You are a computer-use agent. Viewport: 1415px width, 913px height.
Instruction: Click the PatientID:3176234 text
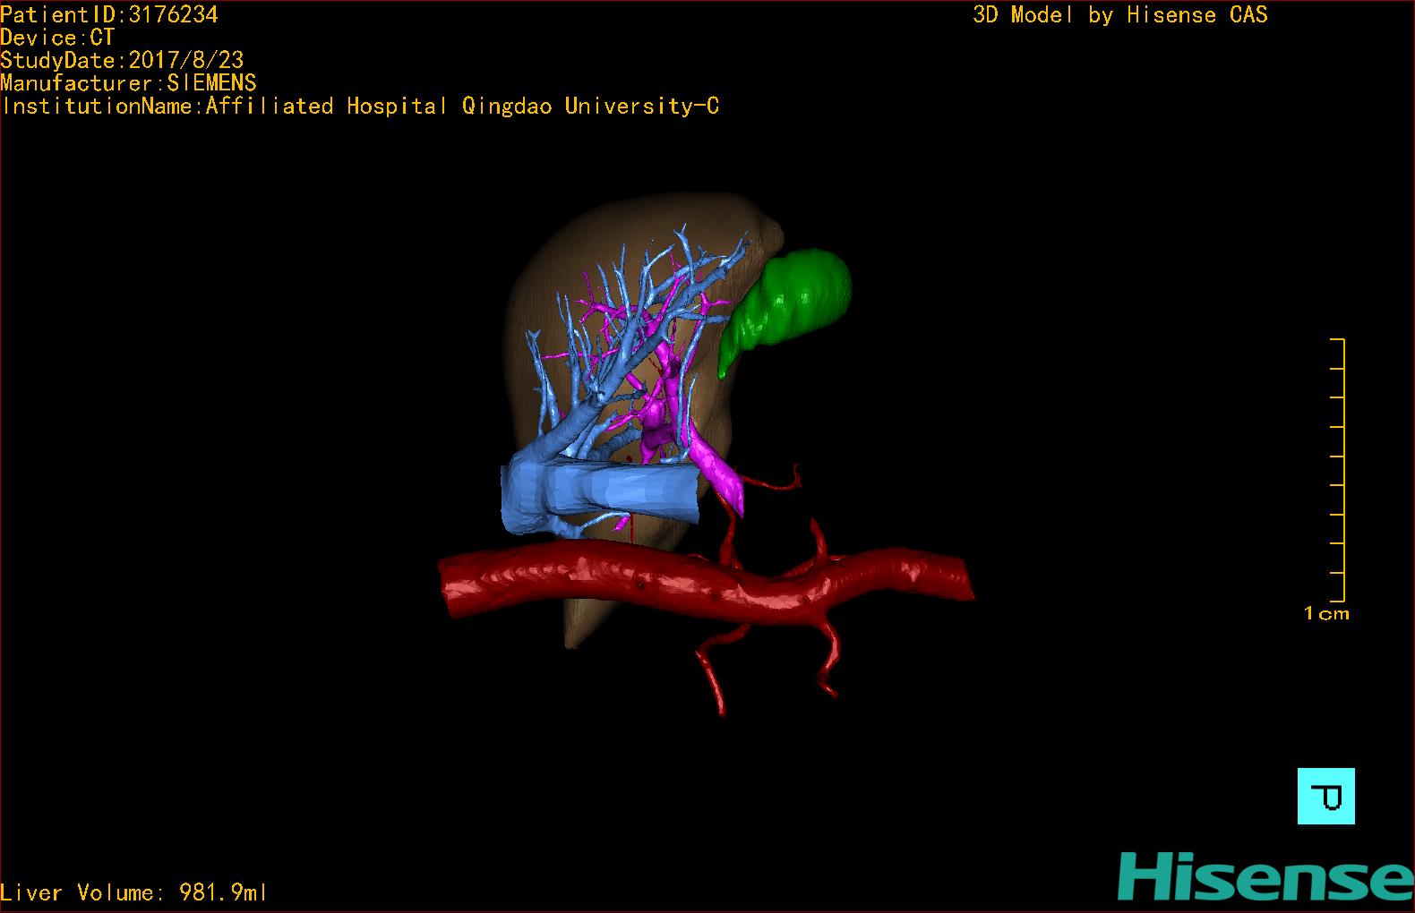(109, 14)
